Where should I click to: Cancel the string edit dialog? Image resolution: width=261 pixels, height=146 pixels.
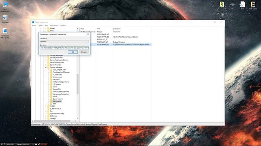(84, 52)
